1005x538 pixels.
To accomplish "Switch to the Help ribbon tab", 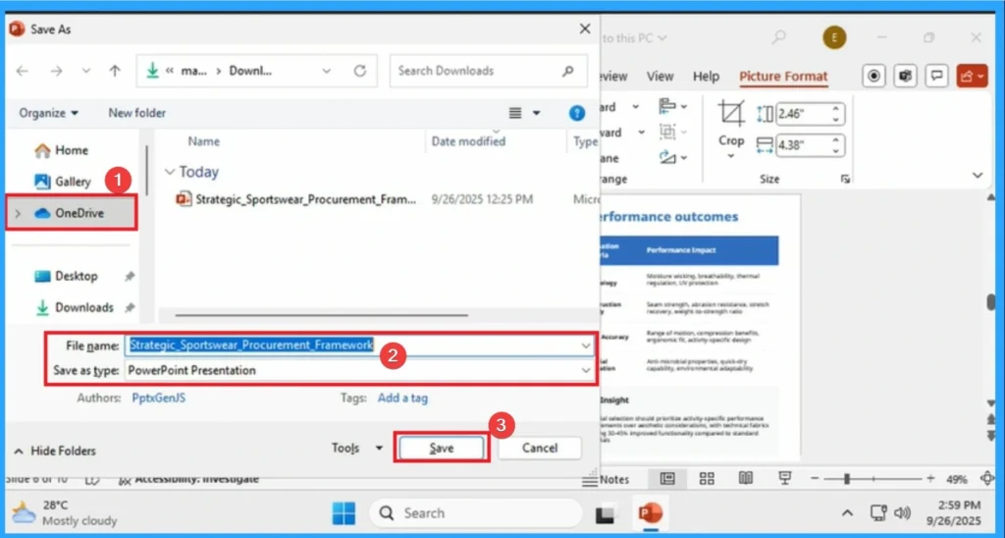I will pos(706,77).
